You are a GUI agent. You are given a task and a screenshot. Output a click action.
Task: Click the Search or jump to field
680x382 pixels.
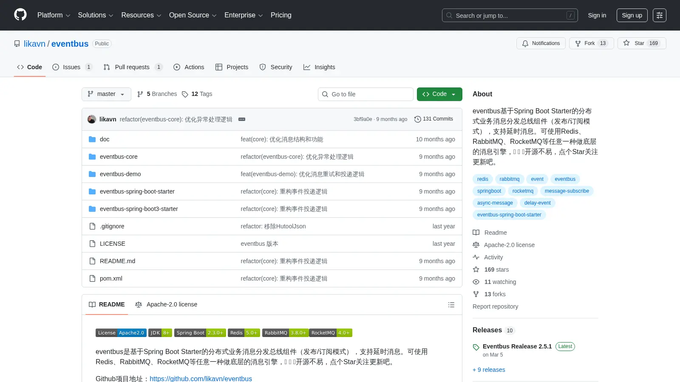510,15
